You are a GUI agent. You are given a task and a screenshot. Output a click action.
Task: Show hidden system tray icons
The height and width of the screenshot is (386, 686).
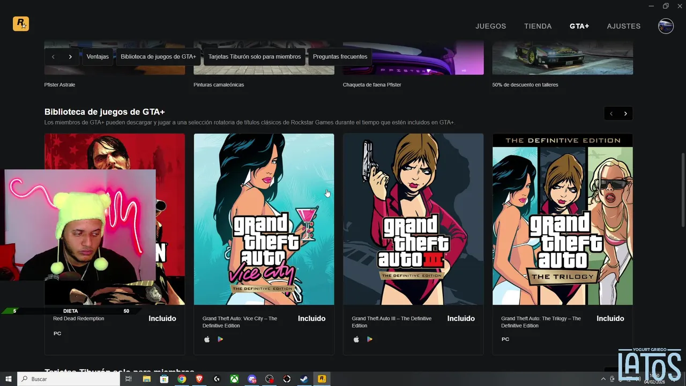tap(604, 379)
